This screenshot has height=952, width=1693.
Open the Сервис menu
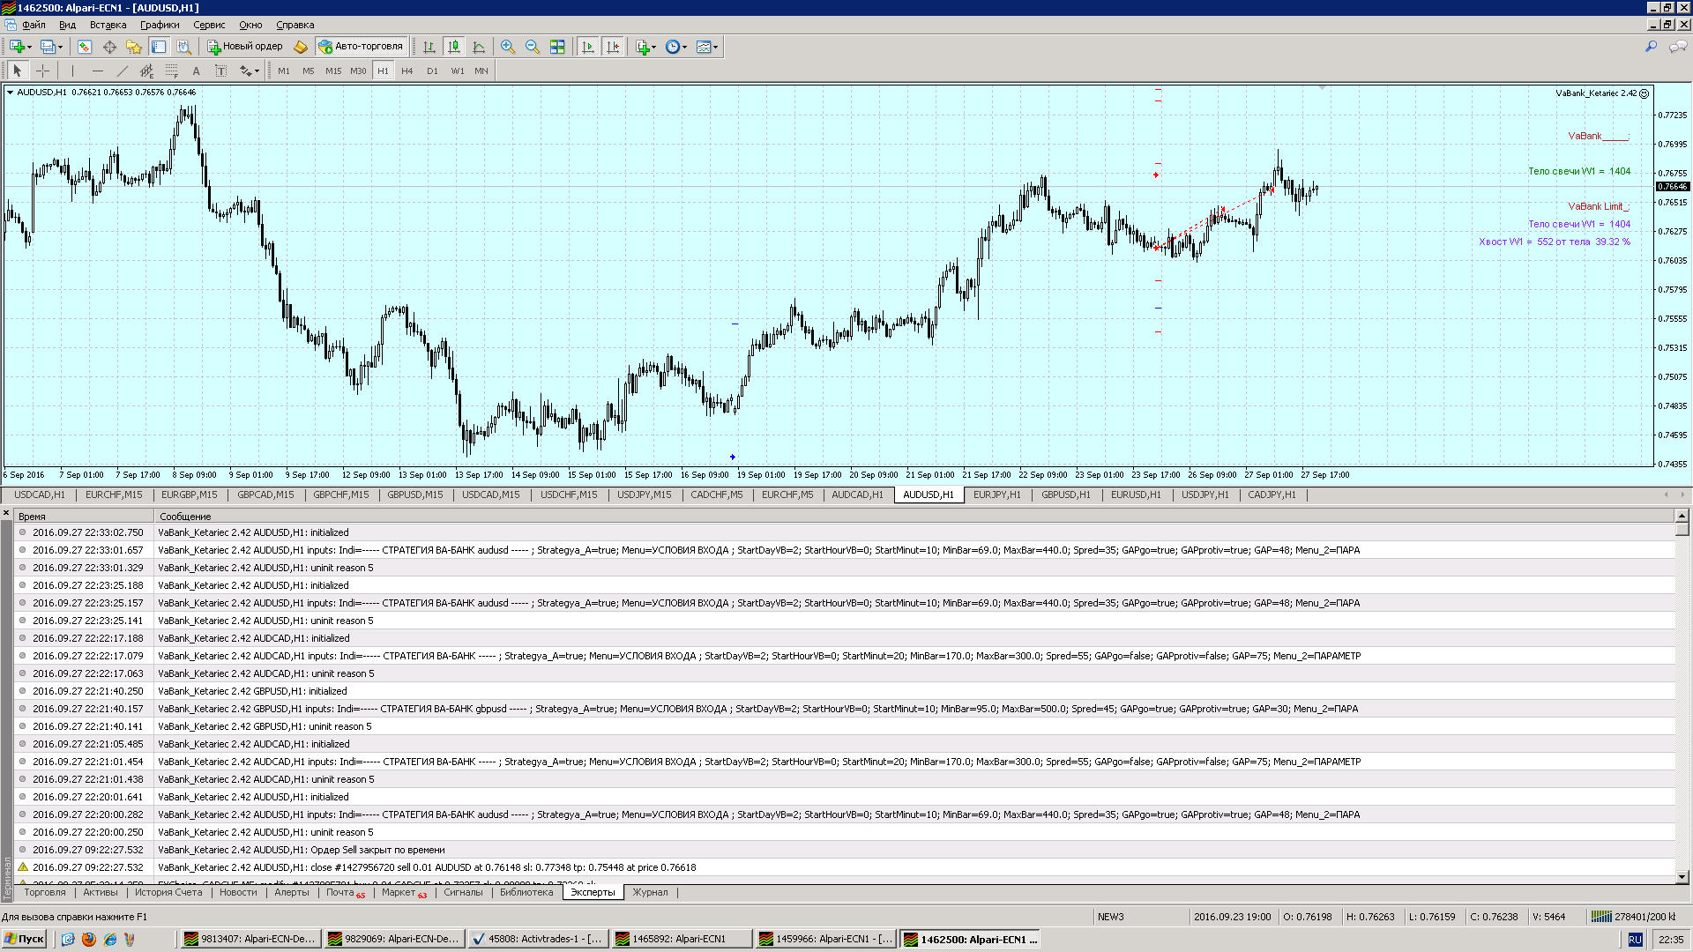pyautogui.click(x=209, y=25)
